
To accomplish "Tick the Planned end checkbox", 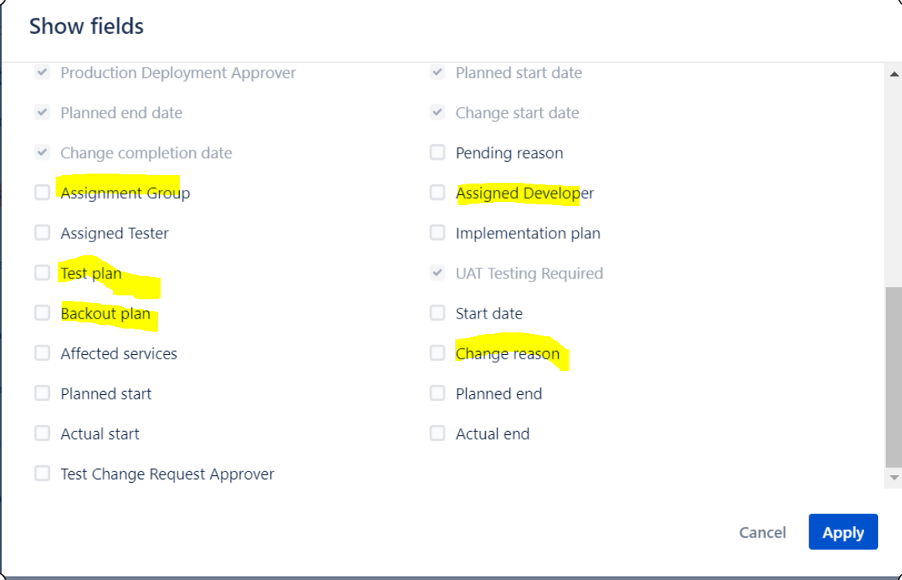I will coord(437,393).
